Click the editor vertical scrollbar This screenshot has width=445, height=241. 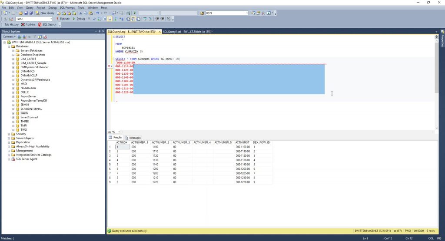click(436, 65)
